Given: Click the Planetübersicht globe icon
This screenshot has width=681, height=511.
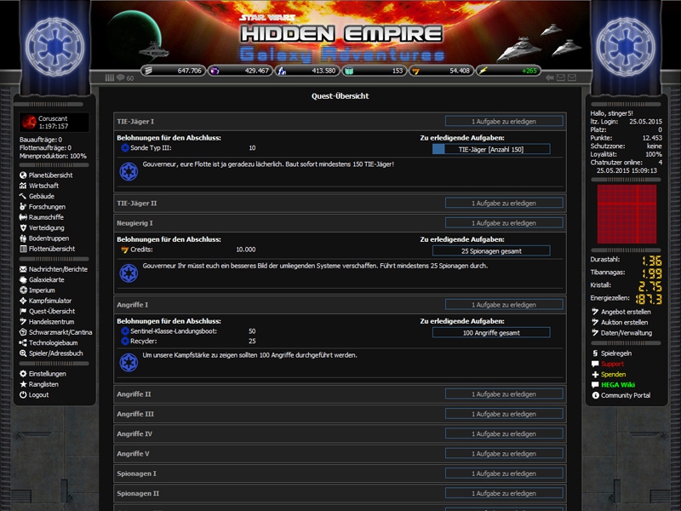Looking at the screenshot, I should point(23,175).
